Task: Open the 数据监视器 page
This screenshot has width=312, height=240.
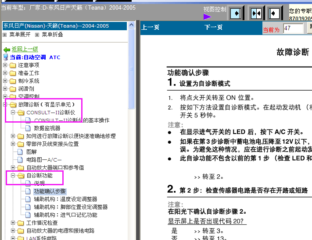Action: click(47, 128)
